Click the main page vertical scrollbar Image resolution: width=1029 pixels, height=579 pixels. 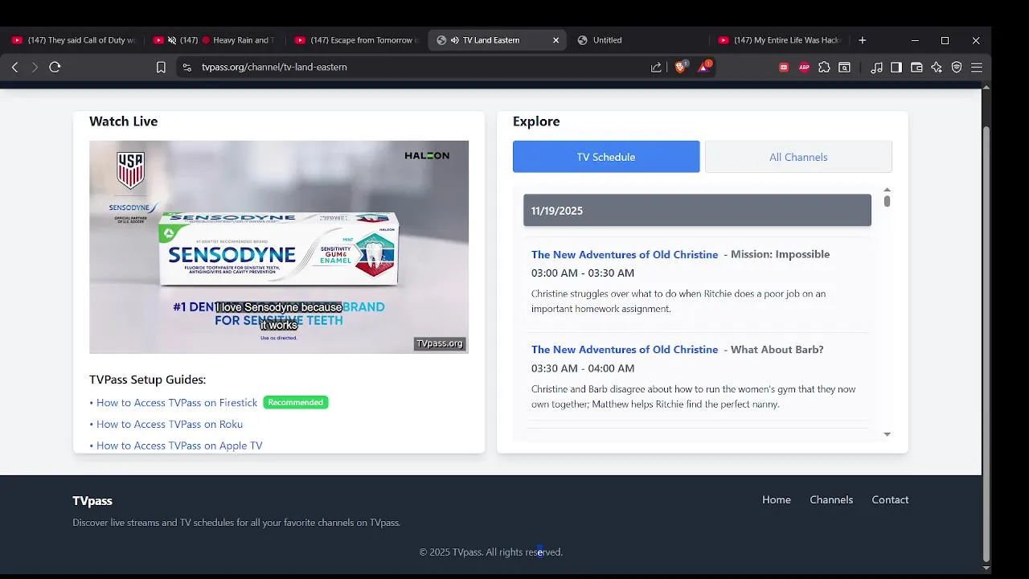click(986, 344)
